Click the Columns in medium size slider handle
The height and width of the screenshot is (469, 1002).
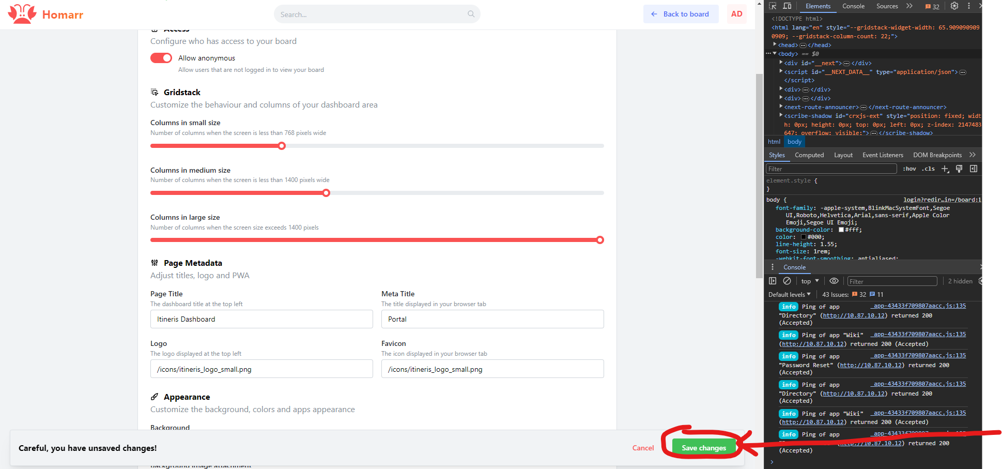[x=326, y=193]
